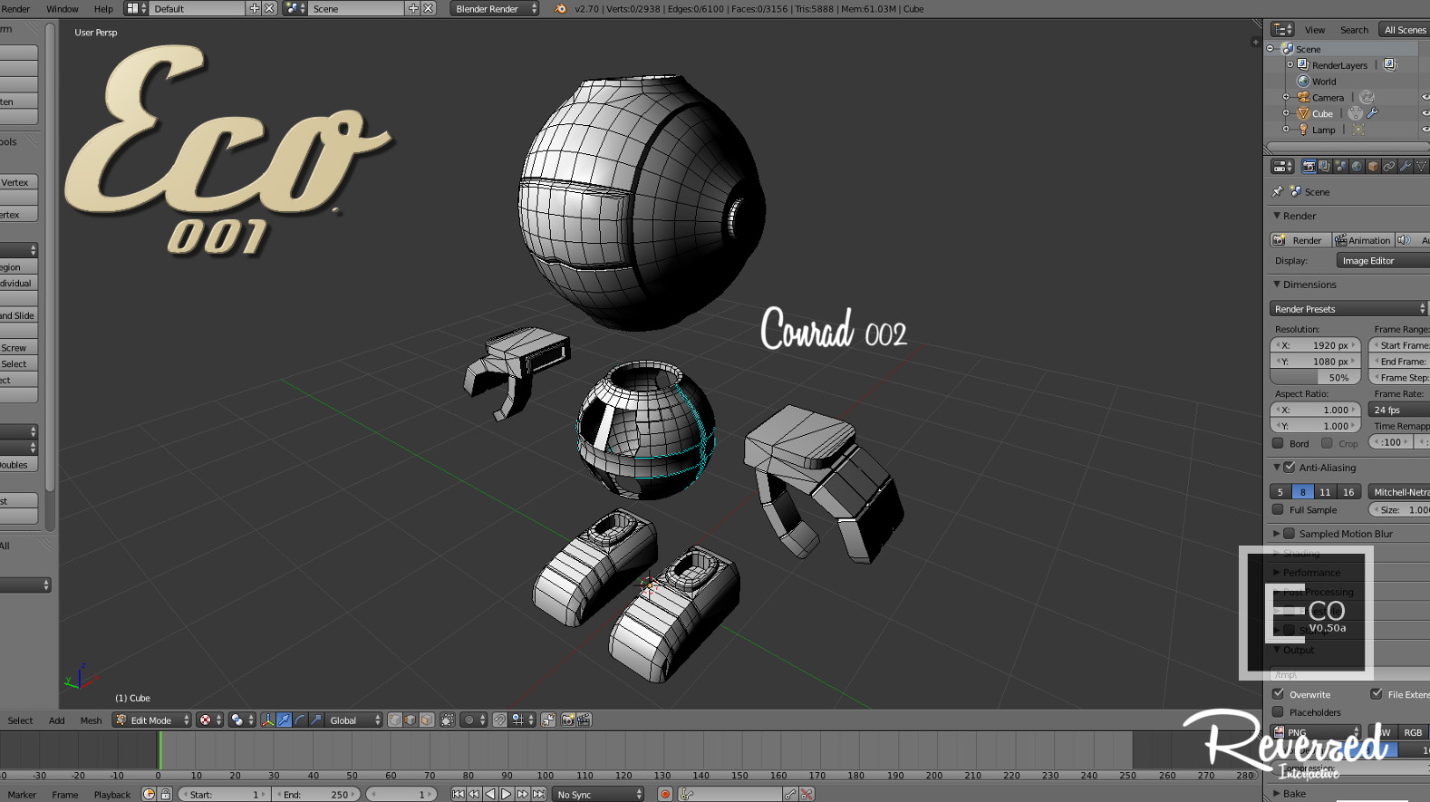Click the OpenGL render animation clapper
The image size is (1430, 802).
click(x=585, y=720)
